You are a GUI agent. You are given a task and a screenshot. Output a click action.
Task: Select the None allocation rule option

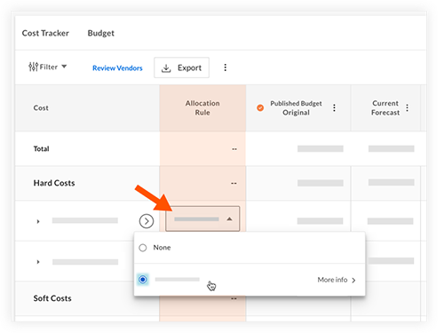click(x=250, y=248)
